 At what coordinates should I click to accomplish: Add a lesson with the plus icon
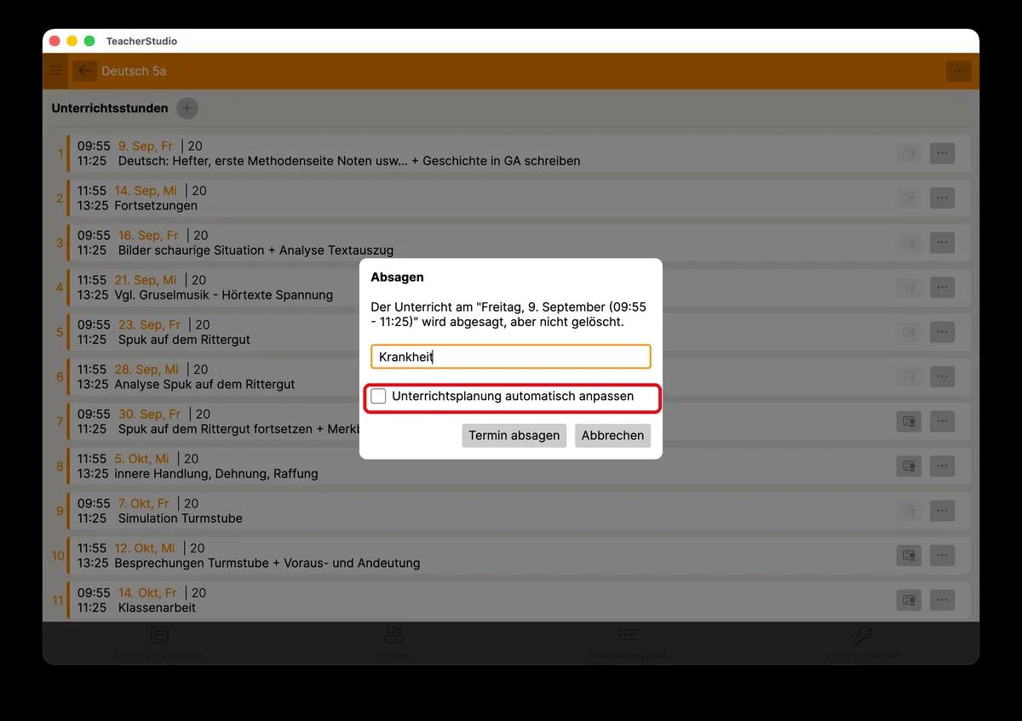[x=187, y=108]
